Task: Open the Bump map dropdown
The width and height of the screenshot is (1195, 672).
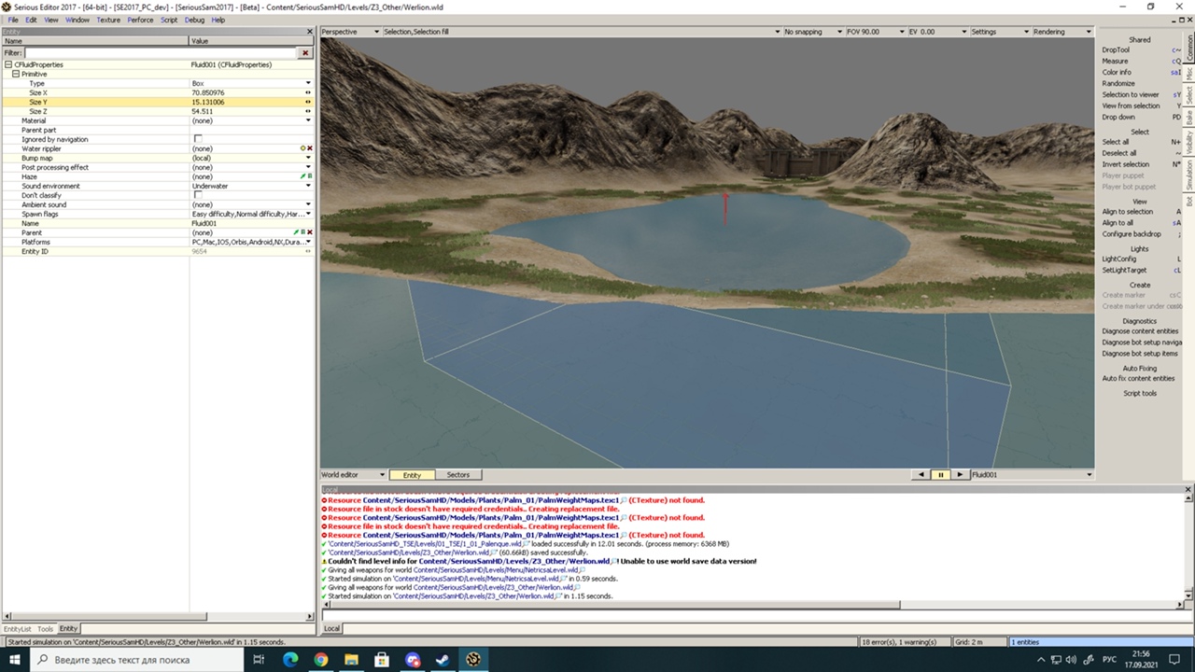Action: pos(308,158)
